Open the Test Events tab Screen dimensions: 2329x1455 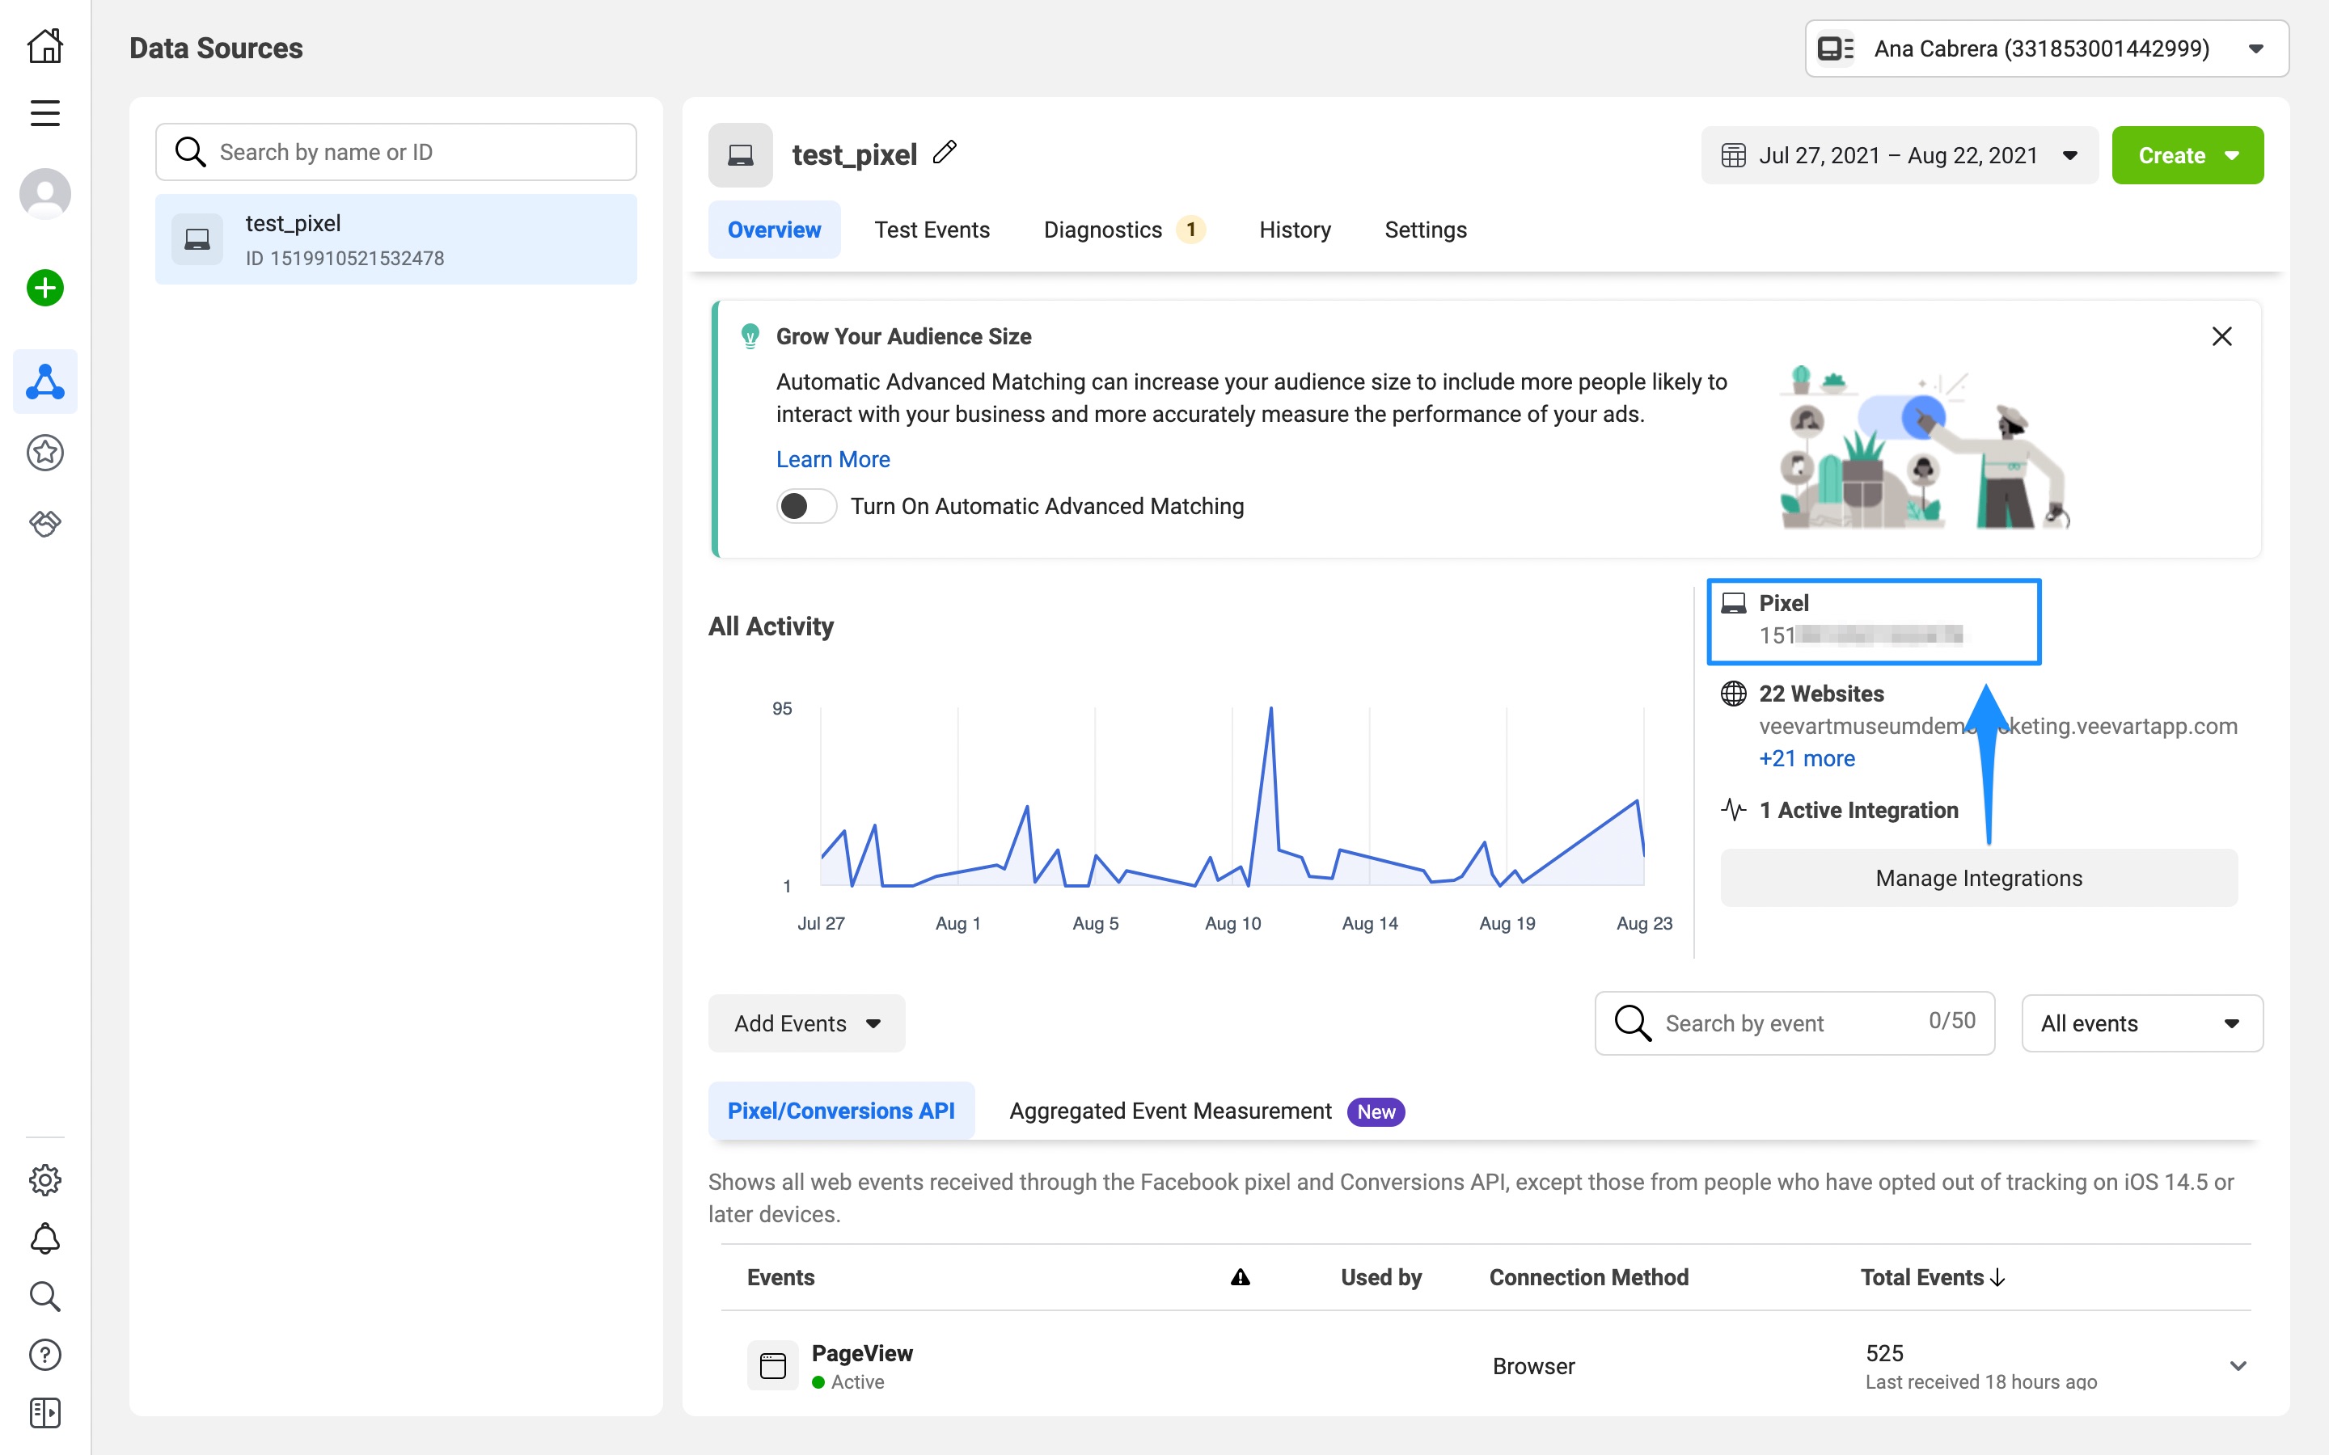point(931,230)
